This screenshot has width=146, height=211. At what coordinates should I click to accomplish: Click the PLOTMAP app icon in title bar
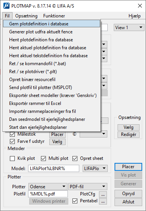6,6
